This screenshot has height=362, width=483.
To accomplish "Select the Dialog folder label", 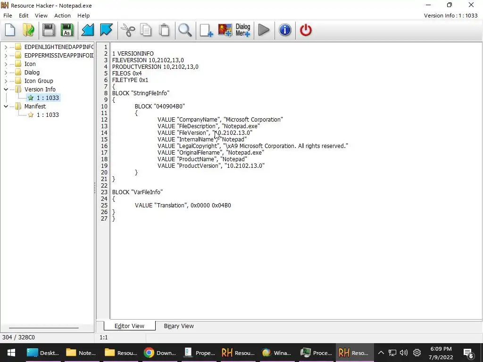I will pyautogui.click(x=32, y=72).
